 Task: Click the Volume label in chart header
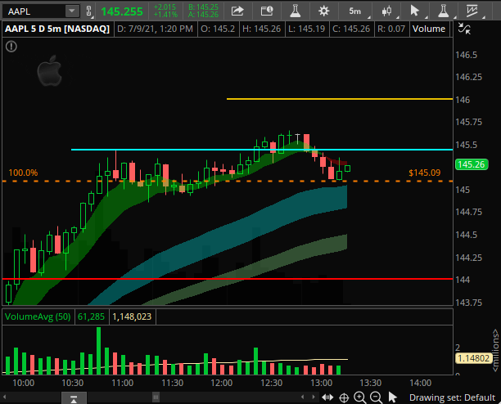pos(428,29)
